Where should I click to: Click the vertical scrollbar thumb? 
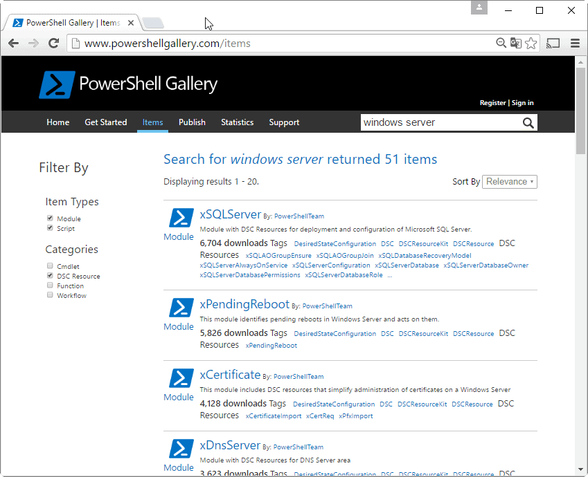[580, 111]
